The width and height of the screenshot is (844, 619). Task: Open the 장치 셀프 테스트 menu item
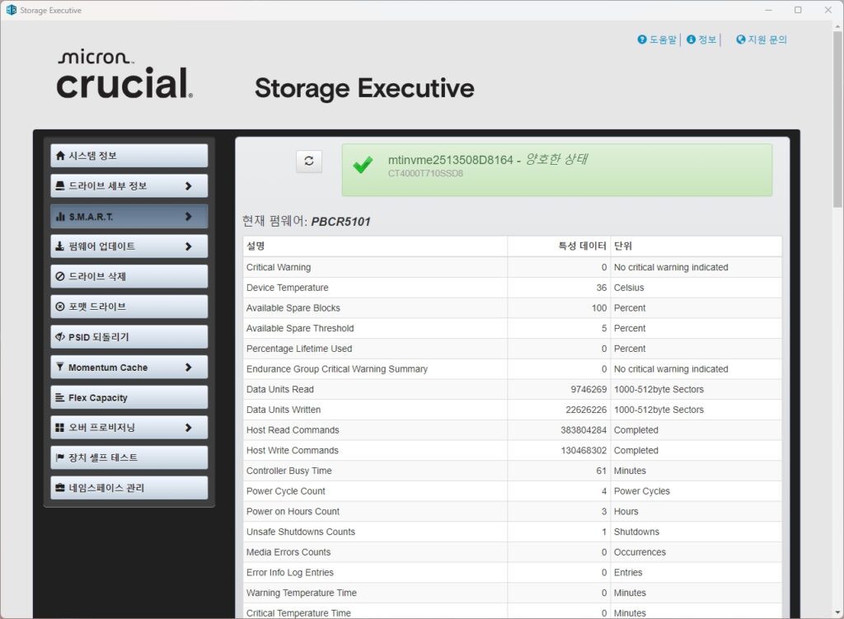(129, 457)
